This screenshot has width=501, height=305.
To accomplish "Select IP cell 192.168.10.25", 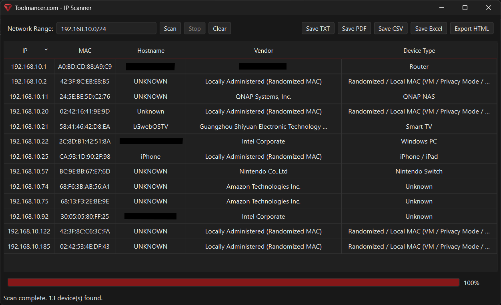I will click(29, 156).
